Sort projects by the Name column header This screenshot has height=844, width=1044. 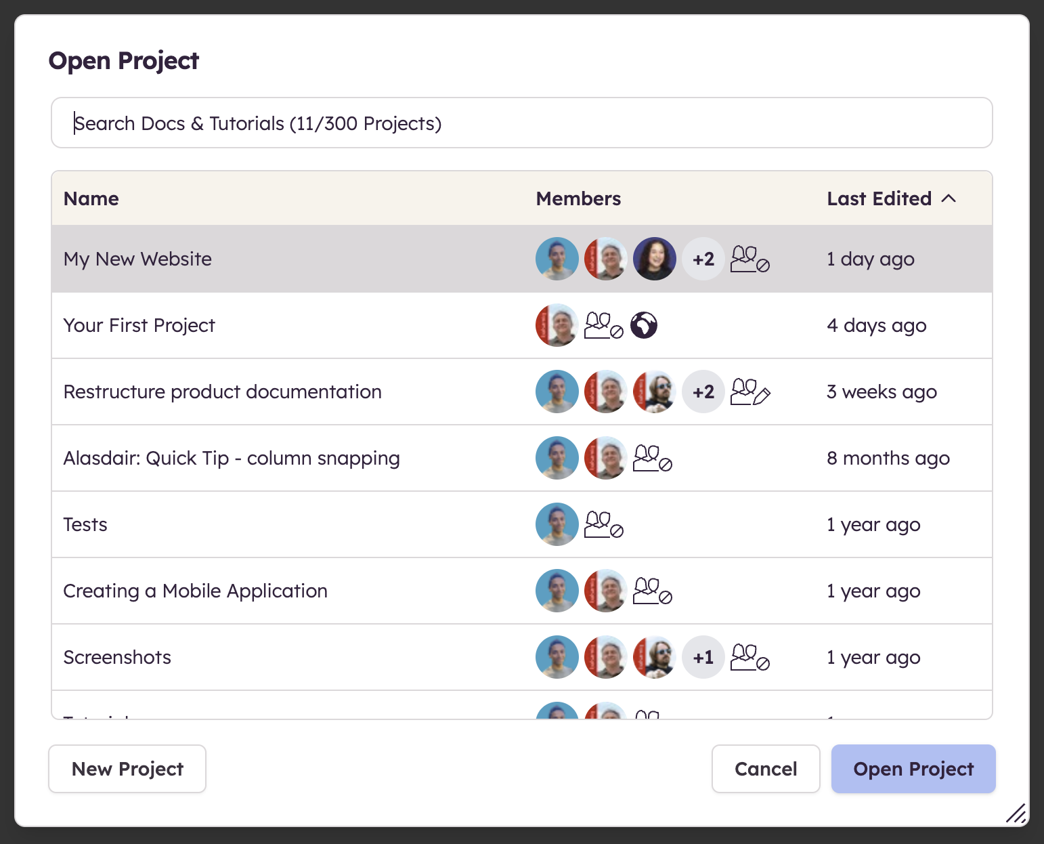click(x=91, y=198)
